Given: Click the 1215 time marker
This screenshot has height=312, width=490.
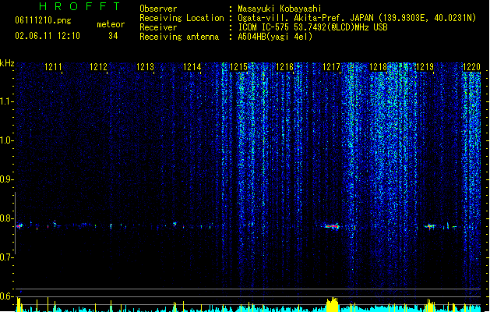Looking at the screenshot, I should (x=238, y=66).
